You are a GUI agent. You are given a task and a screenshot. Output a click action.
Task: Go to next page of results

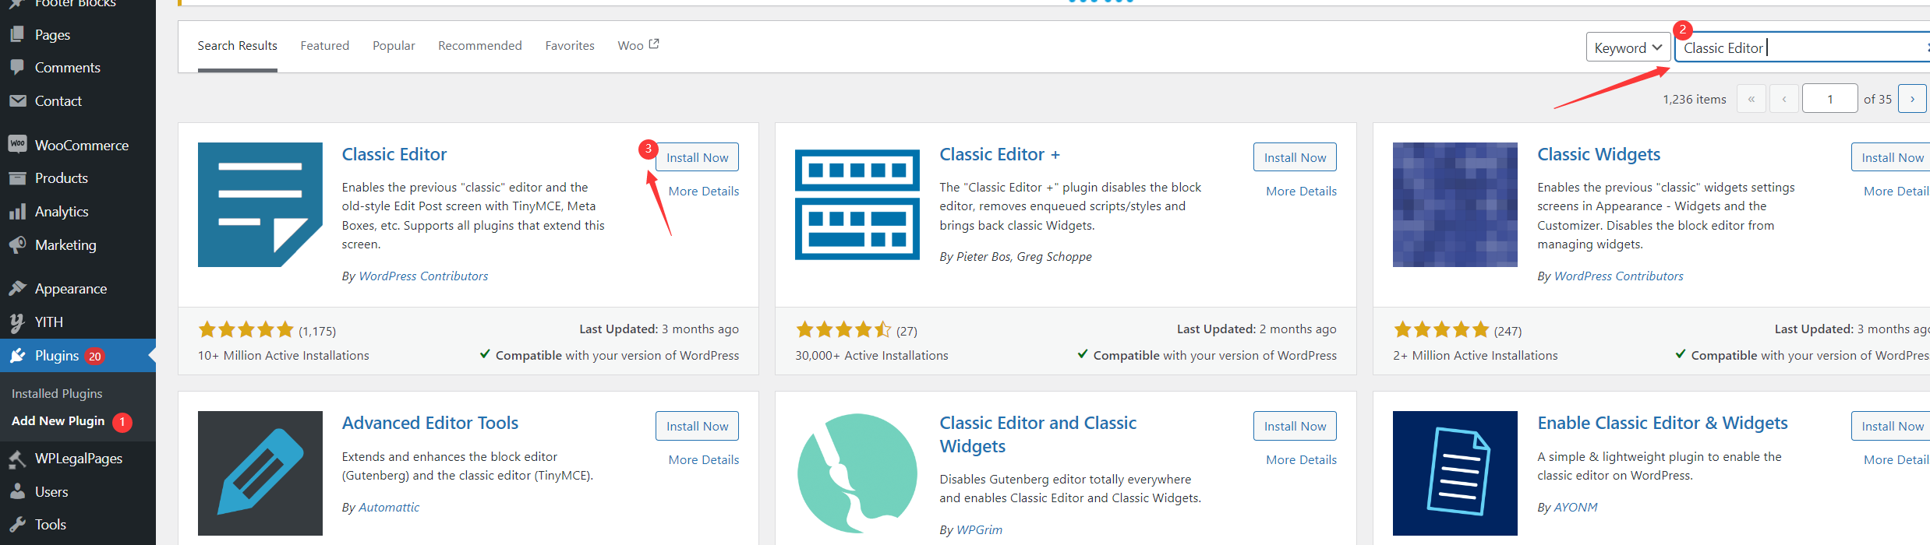coord(1911,99)
